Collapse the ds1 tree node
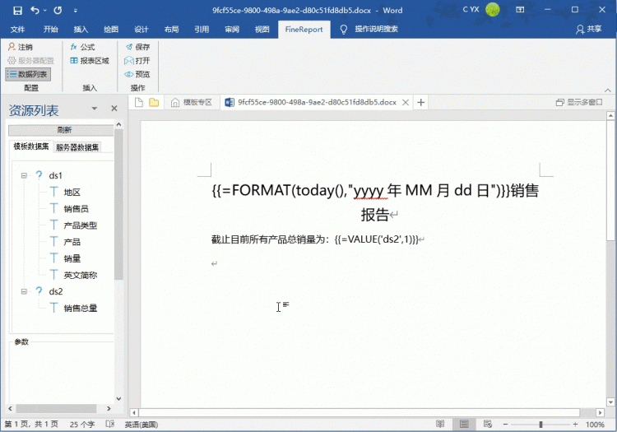 (25, 175)
